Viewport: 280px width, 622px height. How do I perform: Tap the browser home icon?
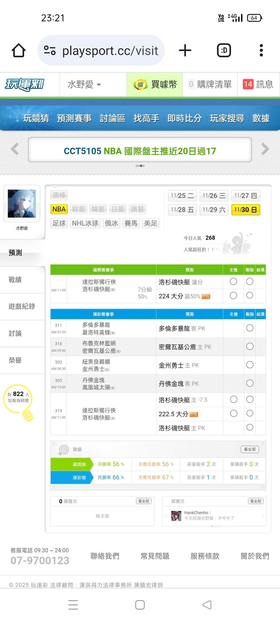tap(19, 50)
